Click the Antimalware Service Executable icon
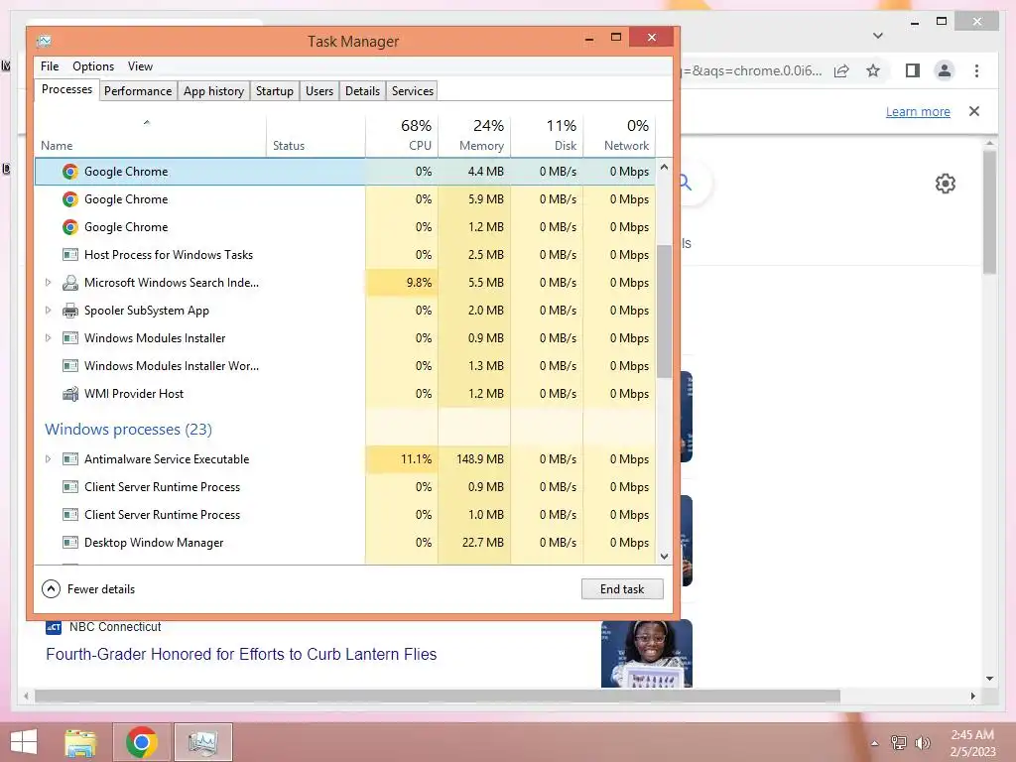The height and width of the screenshot is (762, 1016). (x=70, y=459)
